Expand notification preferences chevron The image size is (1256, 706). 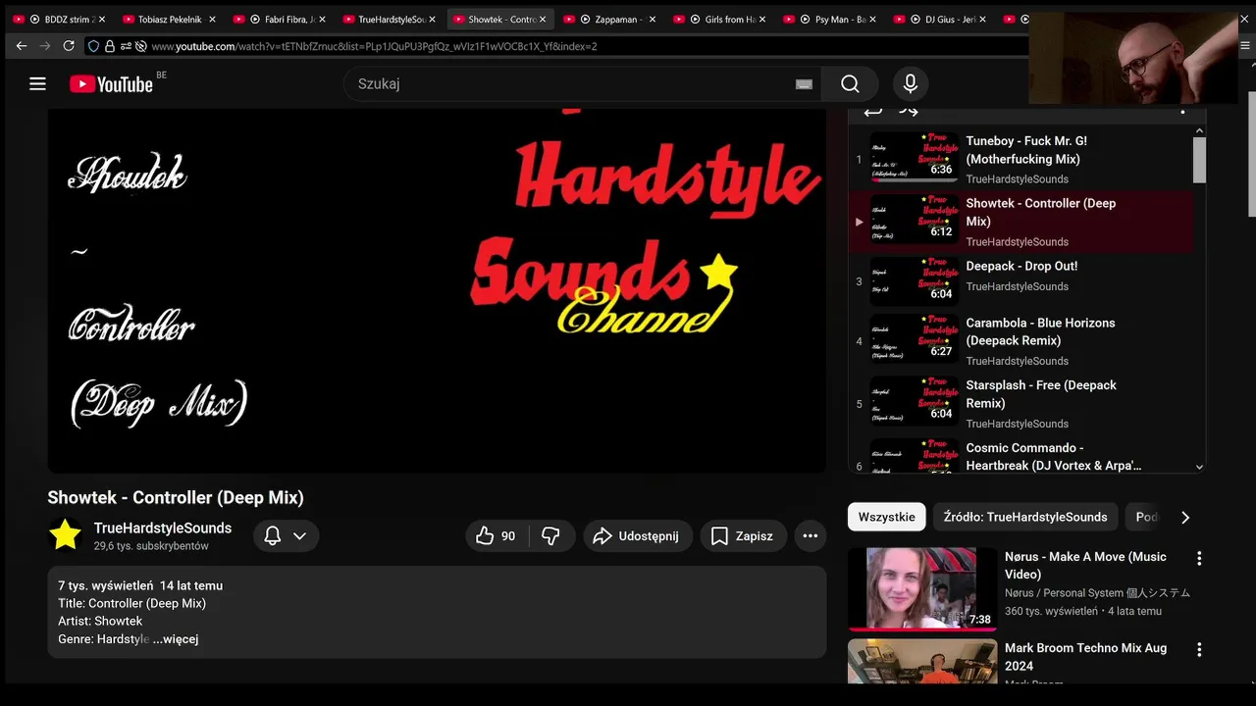pos(299,536)
